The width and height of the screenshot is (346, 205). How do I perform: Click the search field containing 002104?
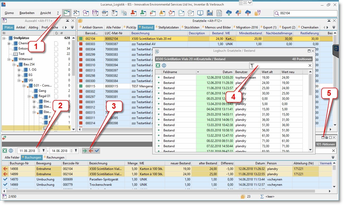306,13
